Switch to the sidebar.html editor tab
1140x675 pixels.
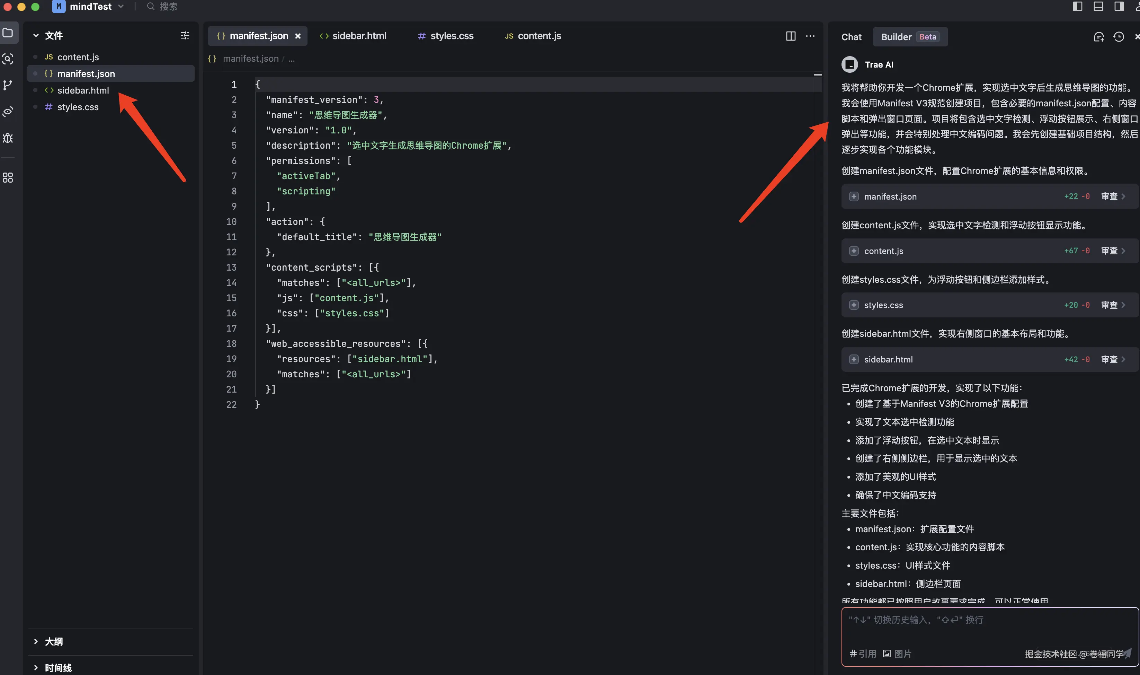click(354, 36)
